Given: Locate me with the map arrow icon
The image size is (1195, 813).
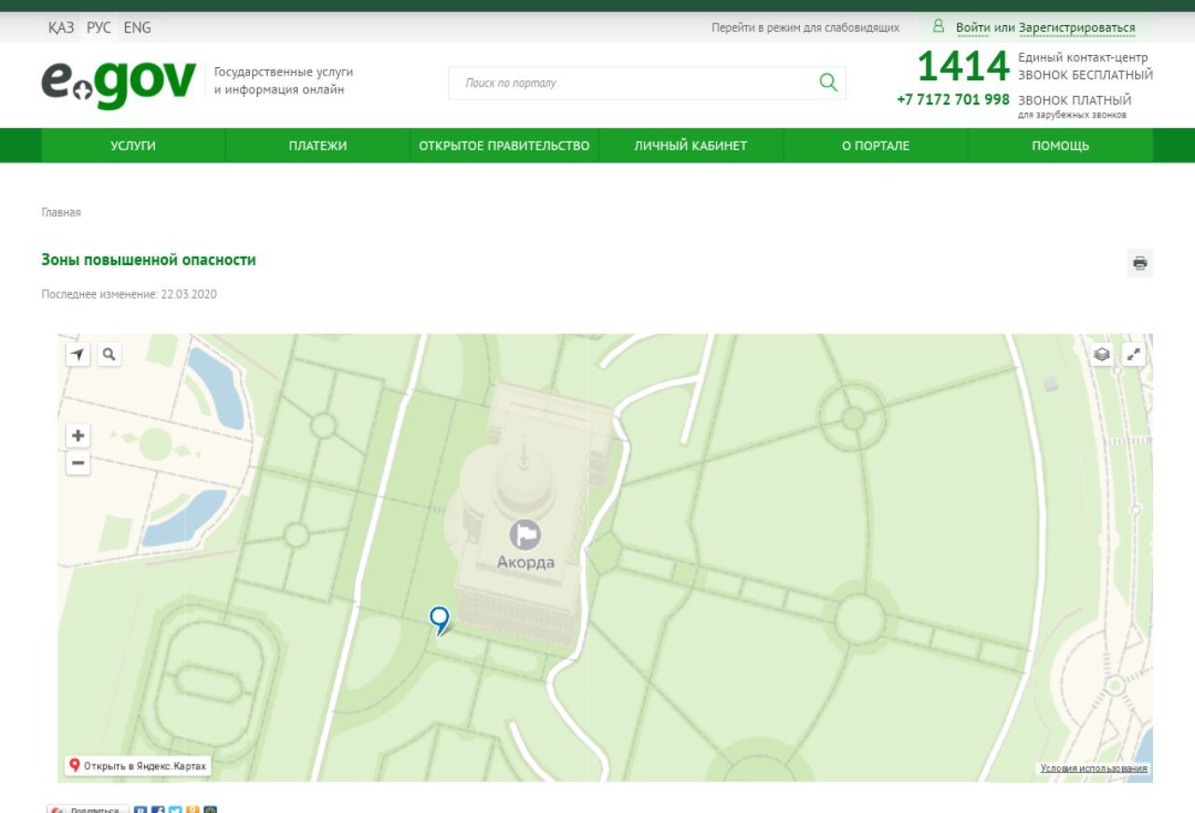Looking at the screenshot, I should (x=78, y=354).
